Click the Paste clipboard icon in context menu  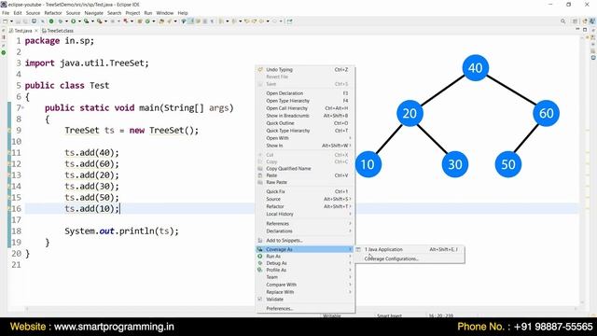click(x=260, y=175)
